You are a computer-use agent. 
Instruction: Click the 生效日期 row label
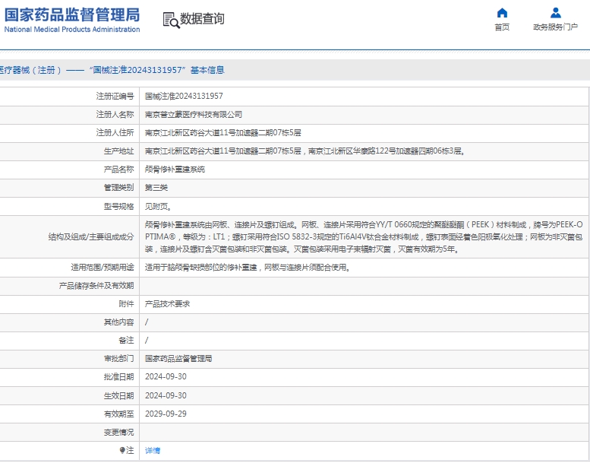[118, 395]
